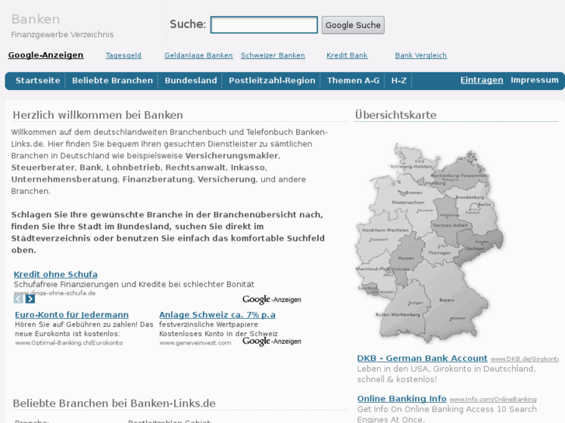Select Nordrhein-Westfalen on the map
The width and height of the screenshot is (565, 423).
tap(385, 230)
